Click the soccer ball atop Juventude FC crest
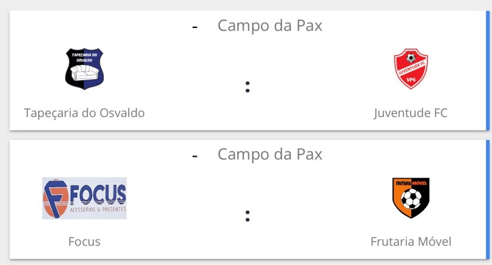 click(x=411, y=58)
